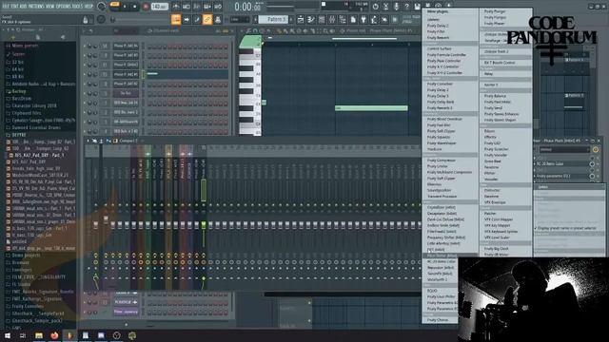The width and height of the screenshot is (609, 342).
Task: Click the close-all-windows X toolbar icon
Action: (384, 19)
